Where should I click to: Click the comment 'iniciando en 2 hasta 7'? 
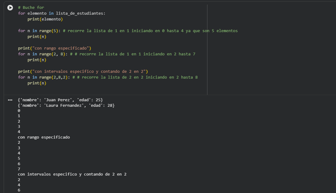coord(169,54)
